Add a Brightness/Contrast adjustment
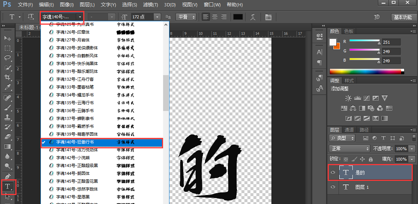Viewport: 418px width, 204px height. (x=348, y=98)
